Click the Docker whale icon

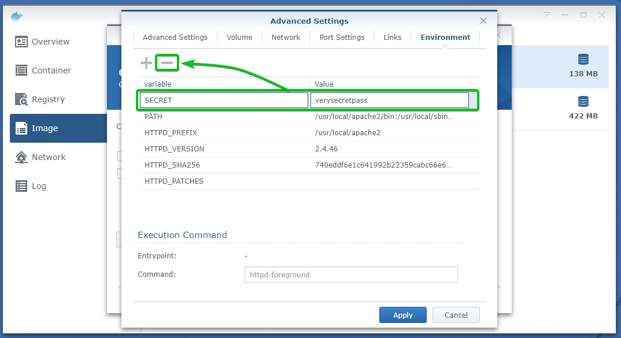click(x=16, y=15)
